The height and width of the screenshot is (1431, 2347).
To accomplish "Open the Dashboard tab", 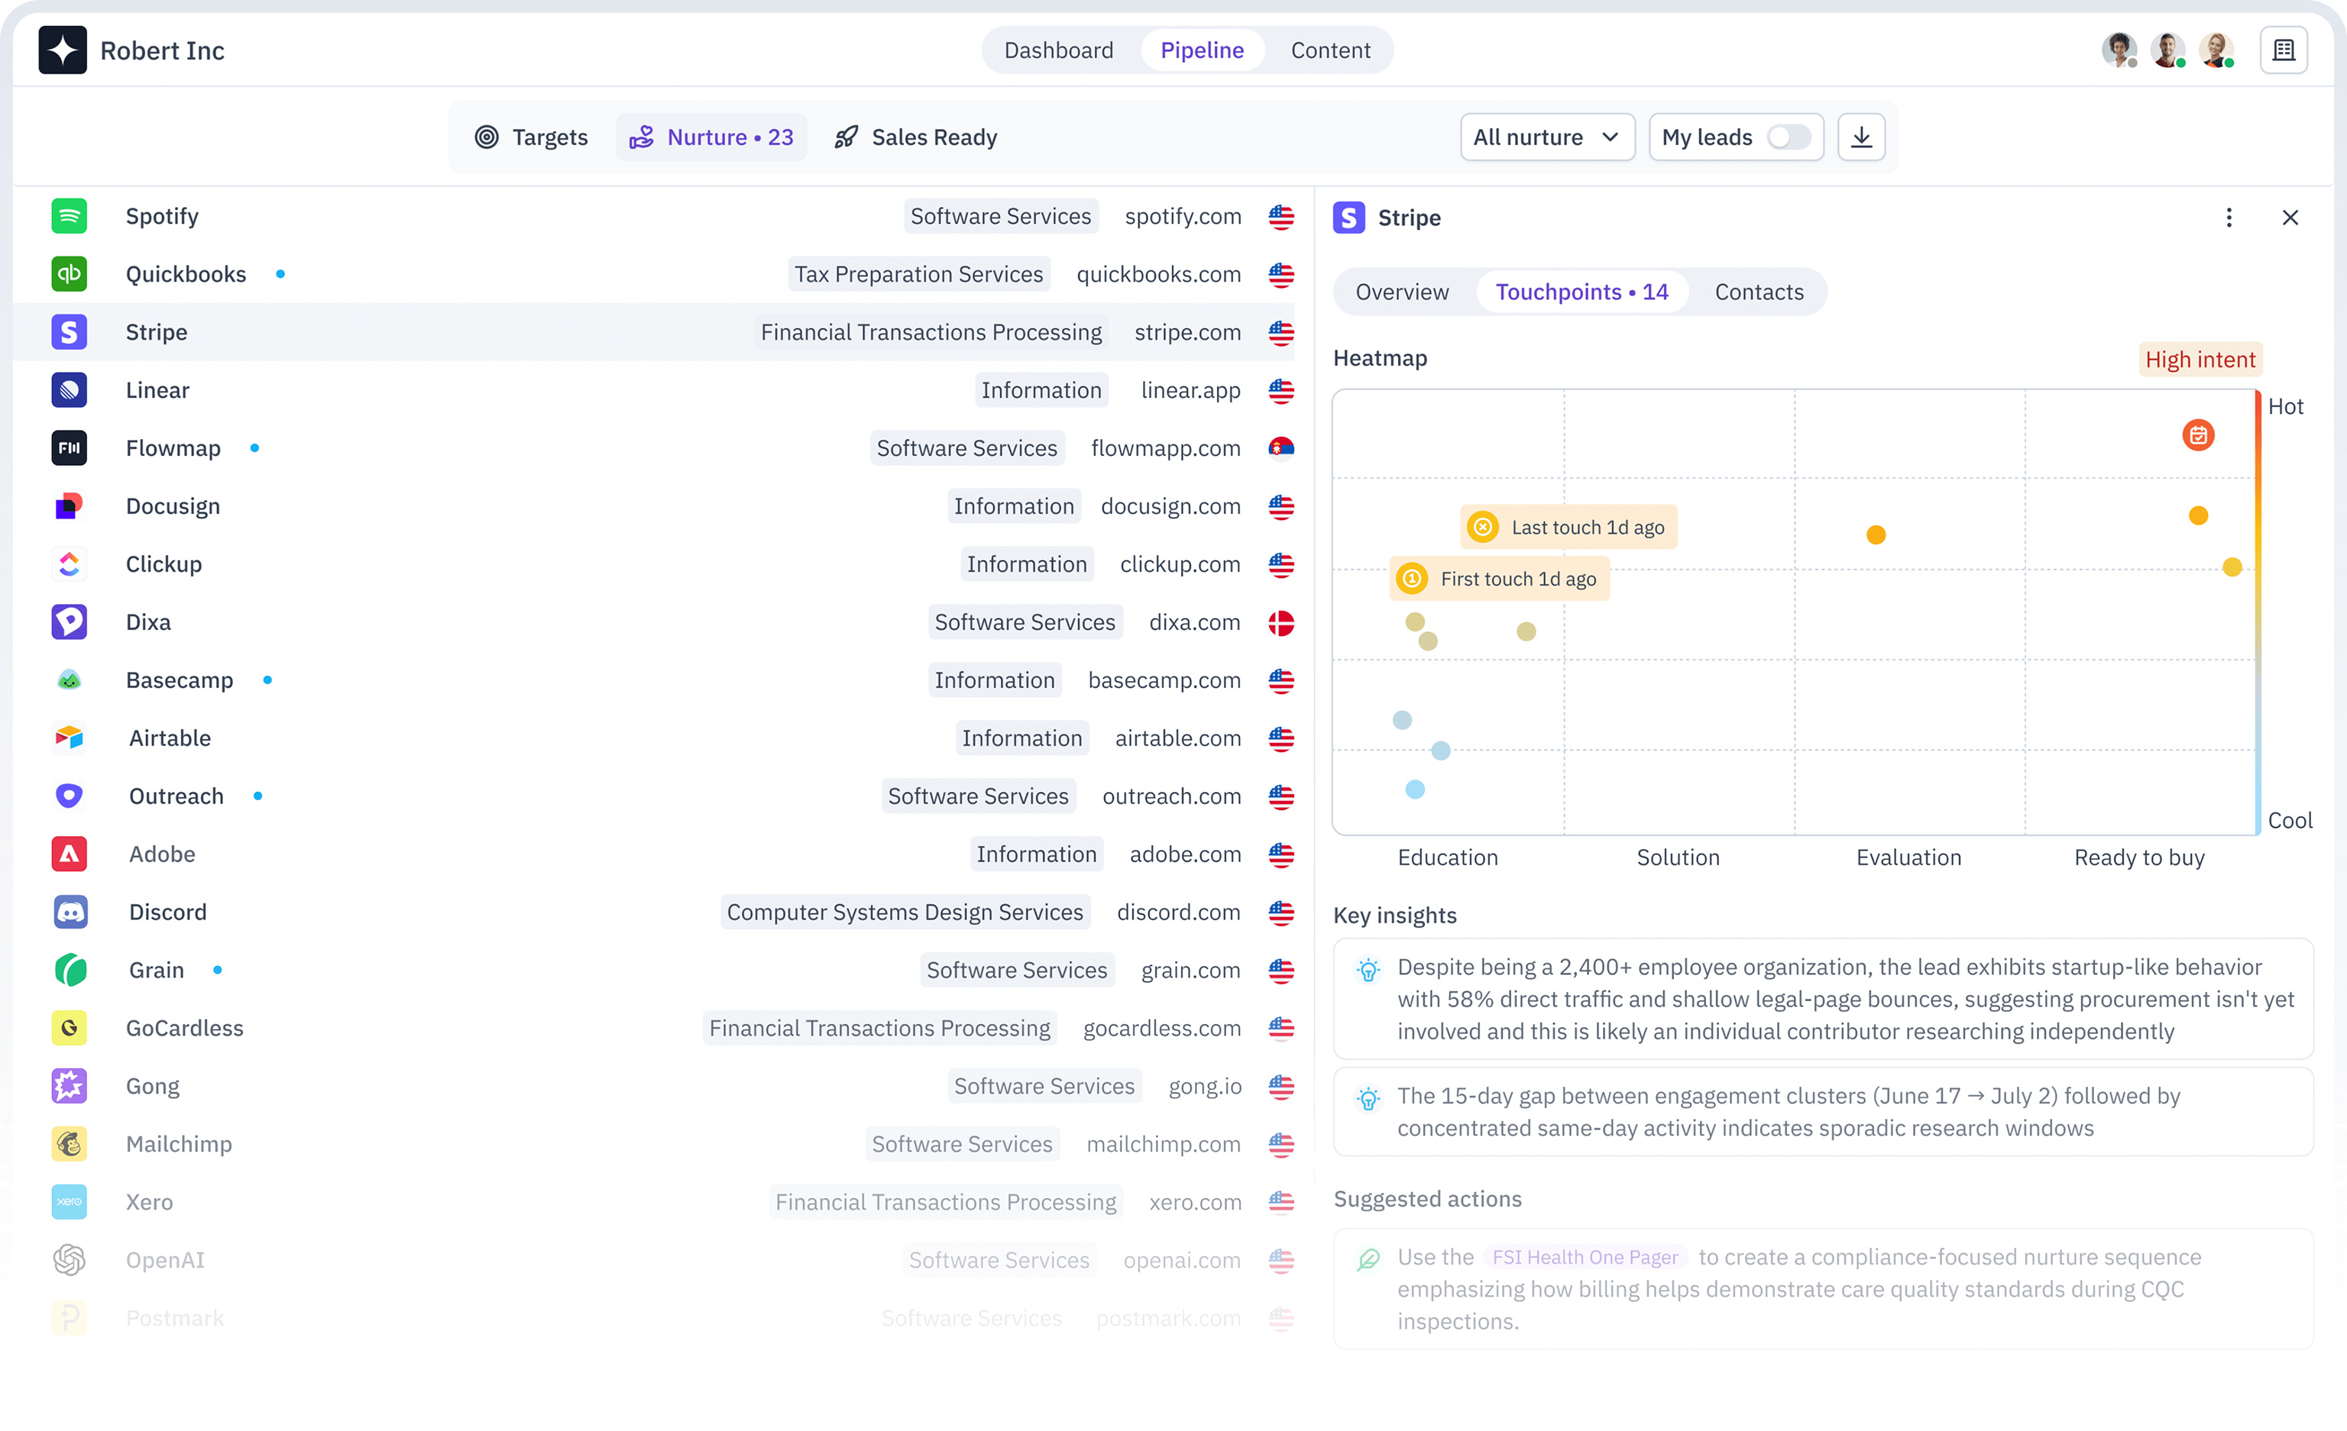I will (x=1058, y=50).
